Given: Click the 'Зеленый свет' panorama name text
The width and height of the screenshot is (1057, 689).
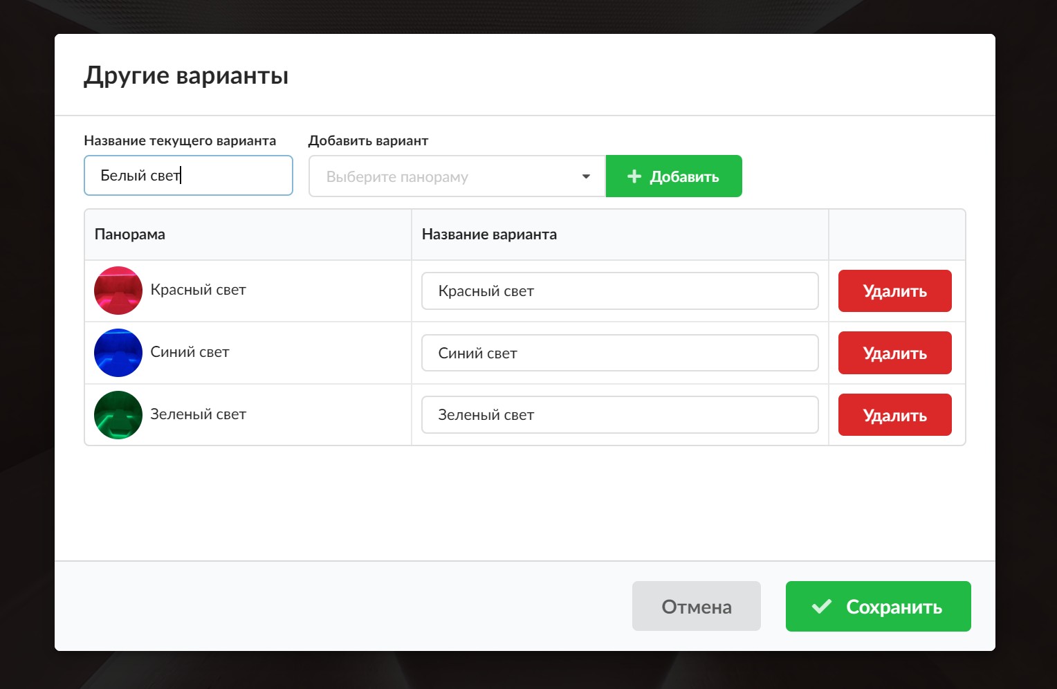Looking at the screenshot, I should (199, 414).
